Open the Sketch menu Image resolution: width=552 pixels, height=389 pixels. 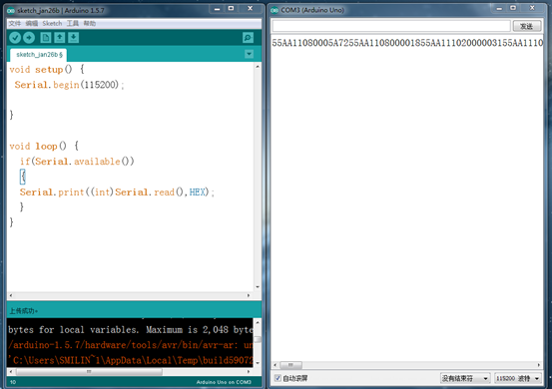pyautogui.click(x=52, y=23)
